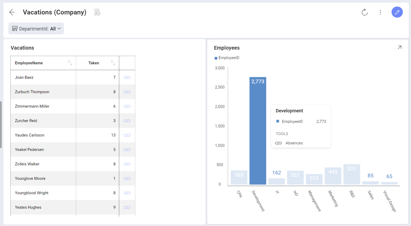This screenshot has width=411, height=226.
Task: Select the Visual Design bar labeled 65
Action: [x=389, y=183]
